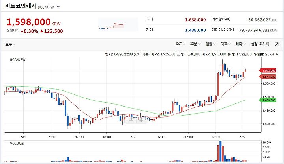Click the mini price sparkline thumbnail
284x164 pixels.
[118, 24]
